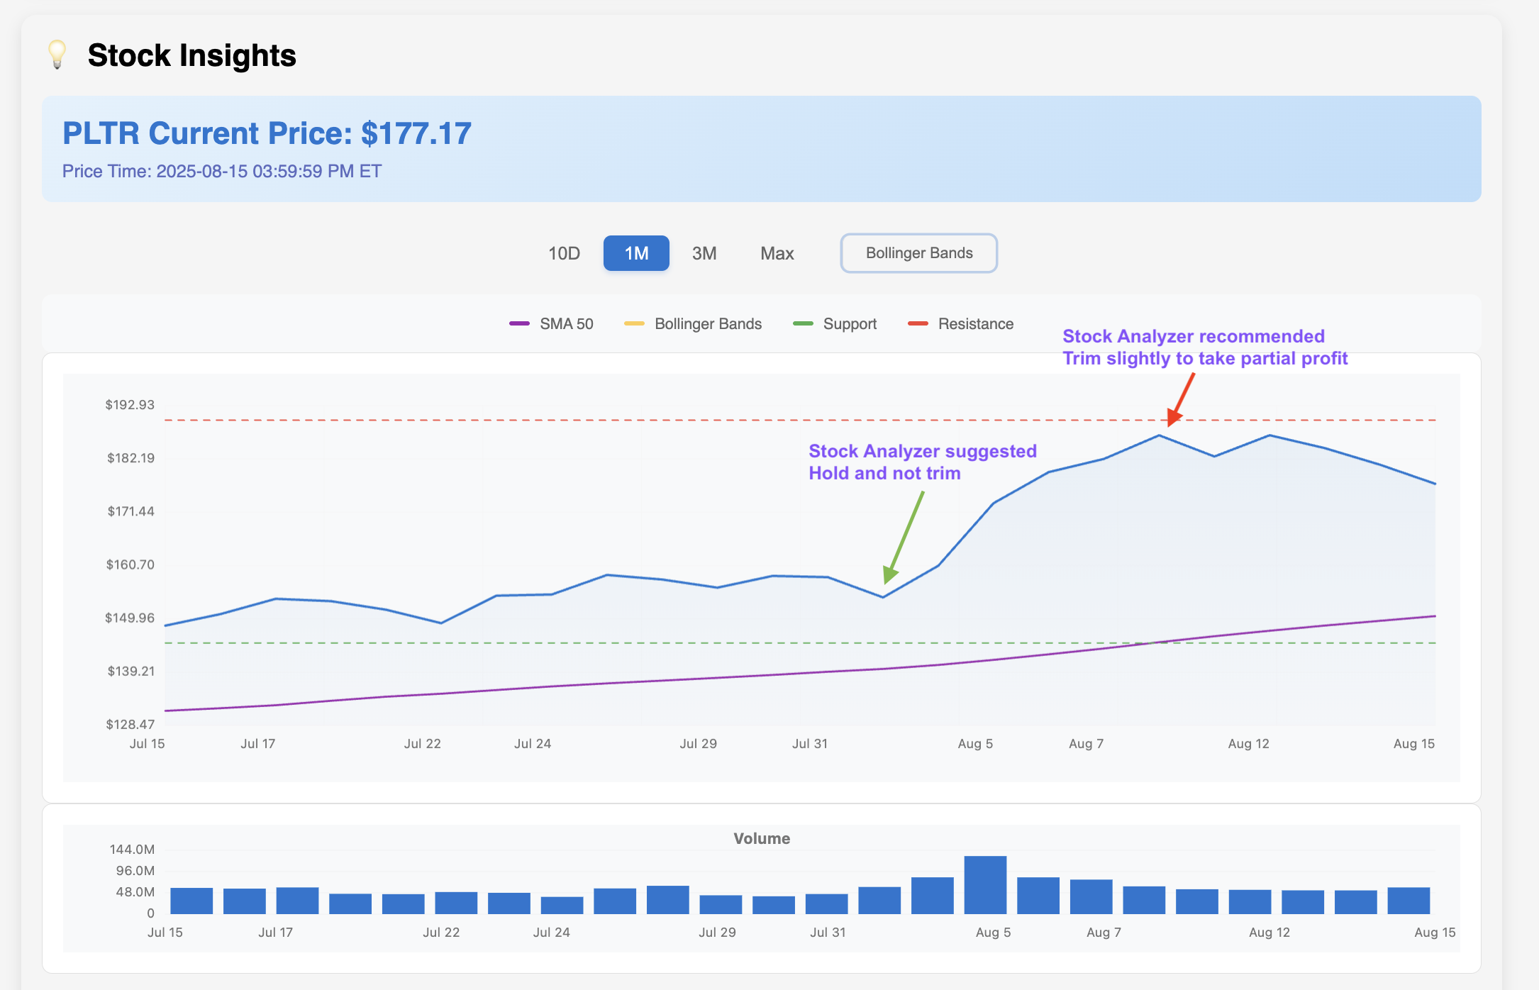Viewport: 1539px width, 990px height.
Task: Toggle the Bollinger Bands button
Action: click(919, 253)
